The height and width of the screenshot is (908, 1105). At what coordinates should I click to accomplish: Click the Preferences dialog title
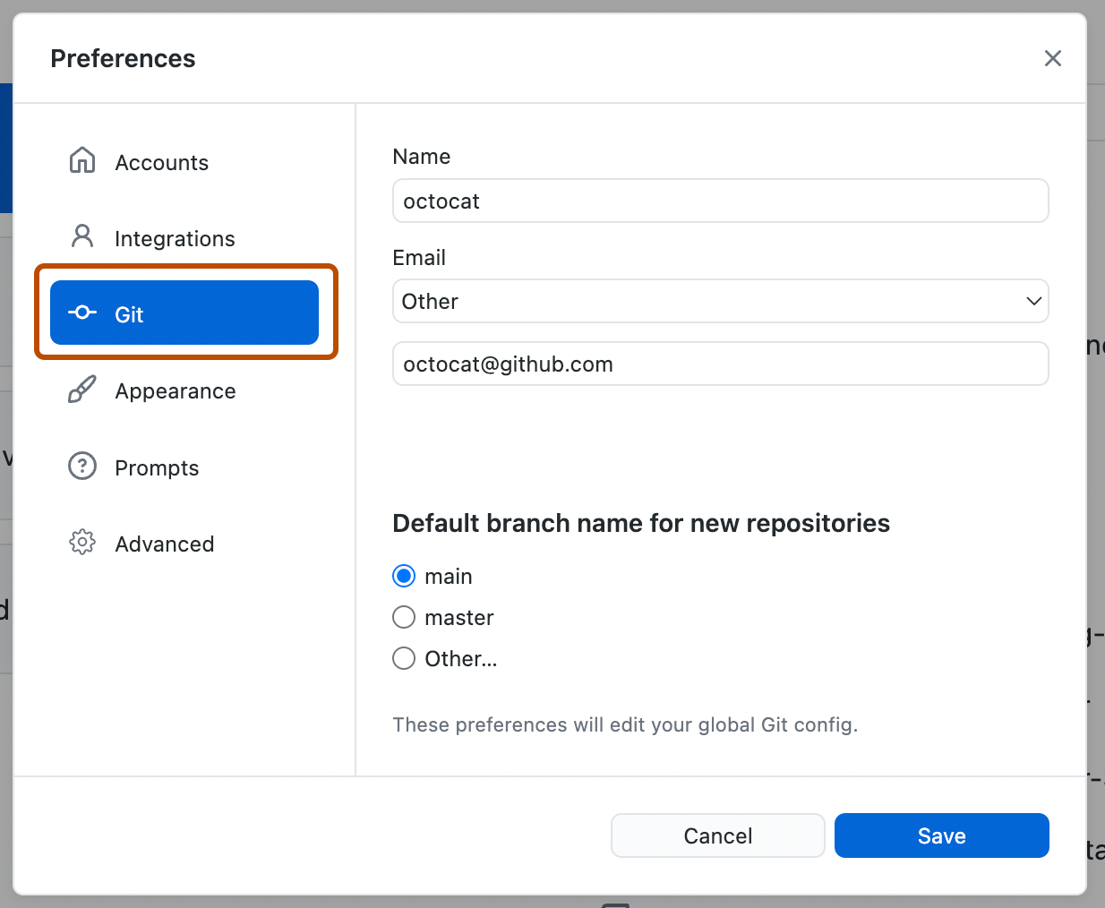[x=123, y=59]
